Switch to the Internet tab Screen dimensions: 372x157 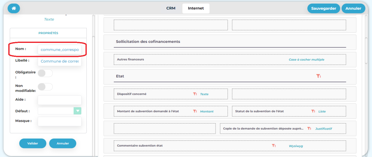point(196,8)
